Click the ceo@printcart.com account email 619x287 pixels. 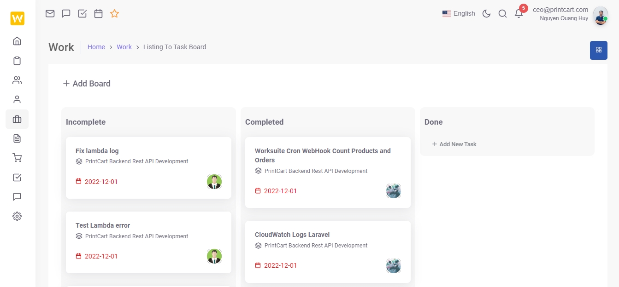point(560,10)
